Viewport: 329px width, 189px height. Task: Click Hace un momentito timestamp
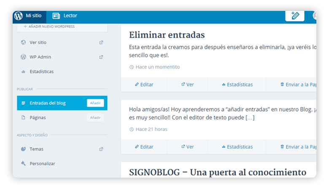(158, 67)
